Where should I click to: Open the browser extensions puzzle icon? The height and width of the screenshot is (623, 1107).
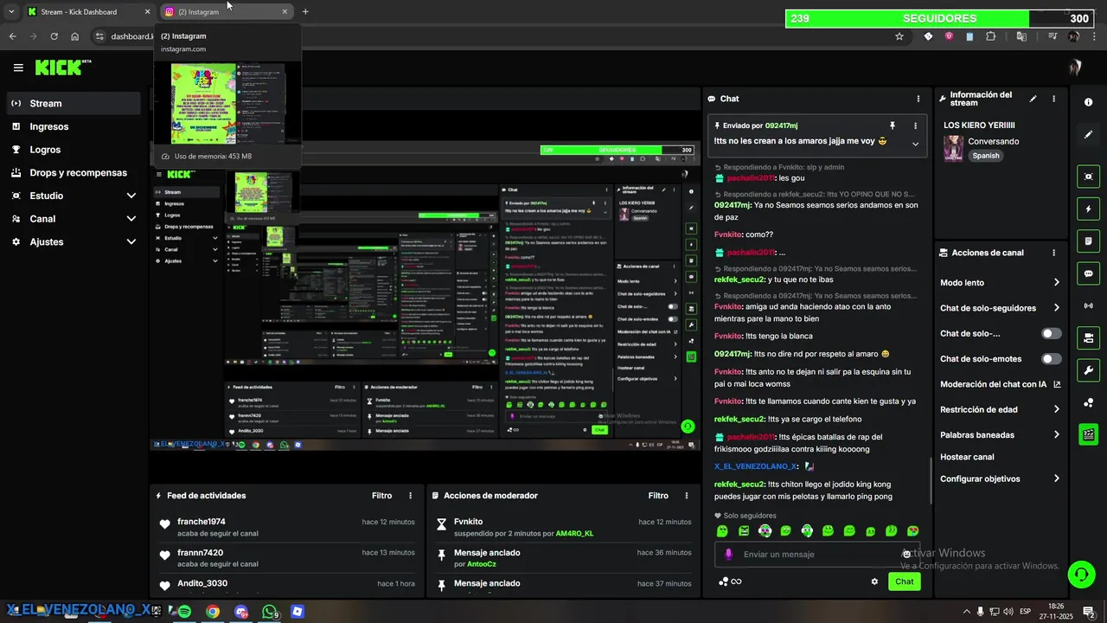click(x=991, y=36)
